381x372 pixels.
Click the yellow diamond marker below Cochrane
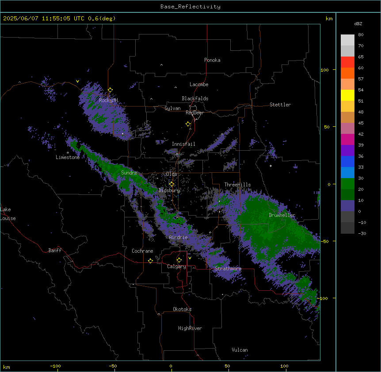click(x=150, y=261)
